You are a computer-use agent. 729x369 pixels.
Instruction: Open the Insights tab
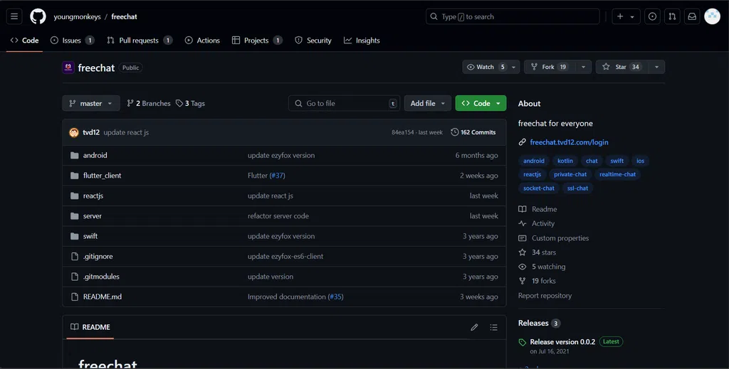click(x=362, y=41)
